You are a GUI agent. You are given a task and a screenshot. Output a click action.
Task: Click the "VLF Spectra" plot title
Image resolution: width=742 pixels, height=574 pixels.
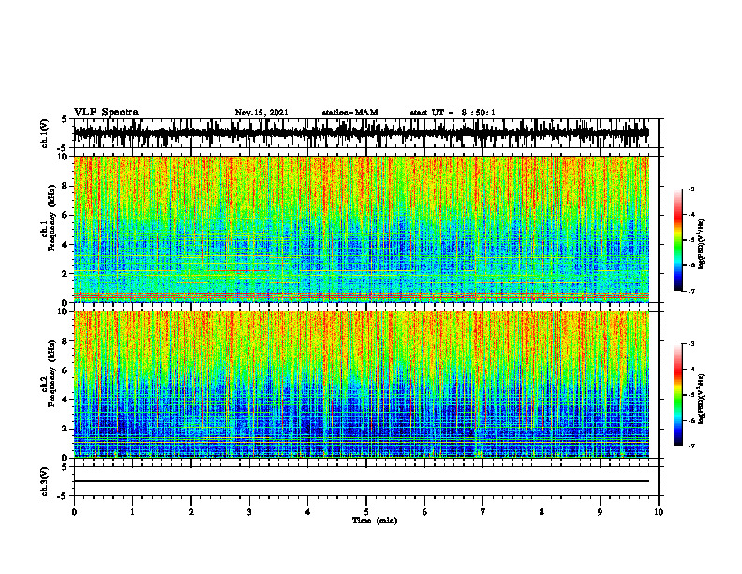point(106,113)
